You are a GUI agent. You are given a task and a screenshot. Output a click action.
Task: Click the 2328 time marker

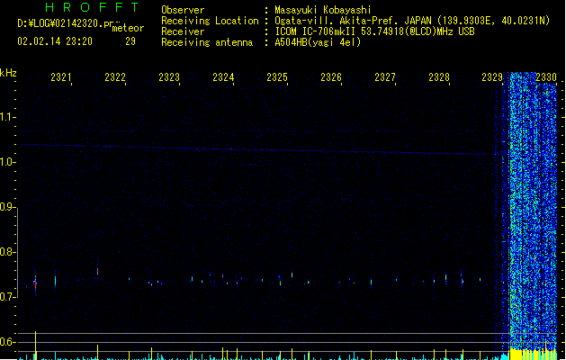point(439,77)
